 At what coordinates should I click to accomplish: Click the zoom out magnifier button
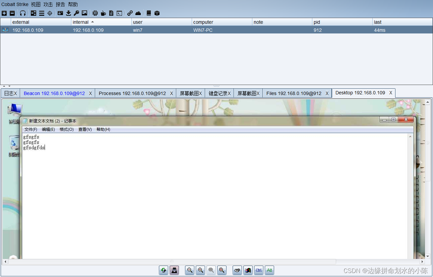pos(190,270)
